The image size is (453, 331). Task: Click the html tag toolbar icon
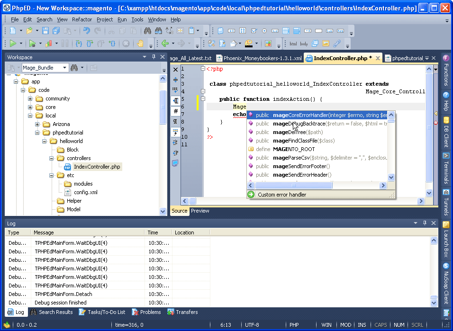pos(293,44)
